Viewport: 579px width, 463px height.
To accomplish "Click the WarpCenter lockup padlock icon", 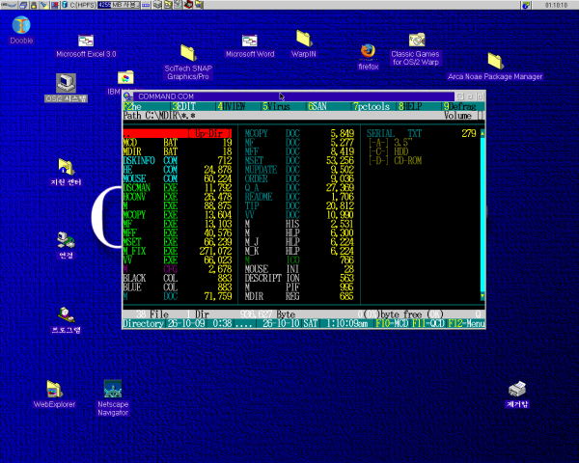I will click(x=34, y=5).
